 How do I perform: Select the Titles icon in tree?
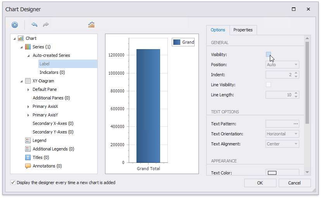point(28,157)
